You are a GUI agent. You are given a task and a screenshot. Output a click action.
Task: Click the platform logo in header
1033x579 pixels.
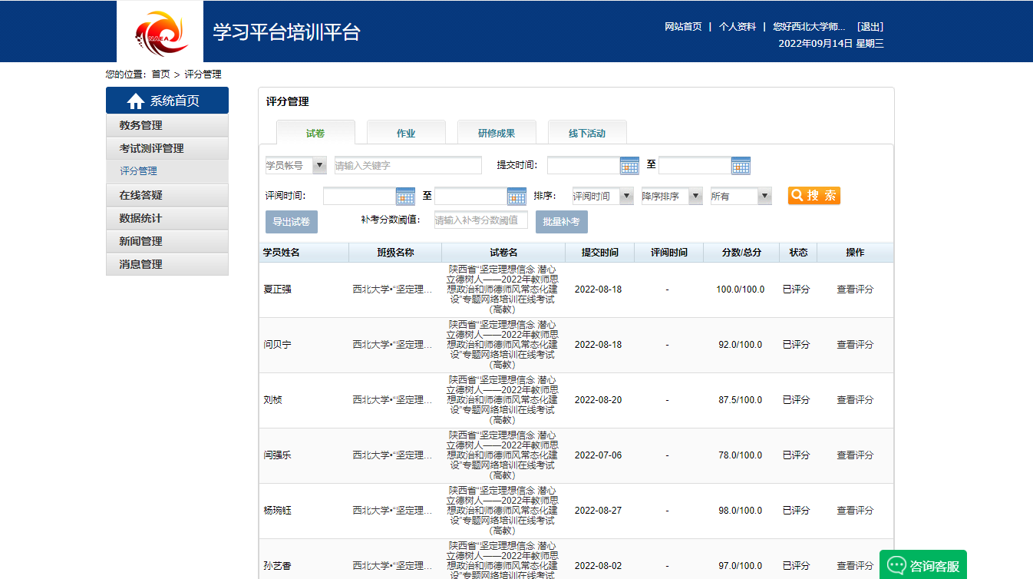pos(160,31)
